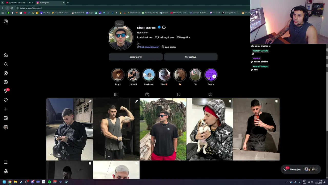The width and height of the screenshot is (328, 185).
Task: Open the Explore compass icon
Action: pos(6,73)
